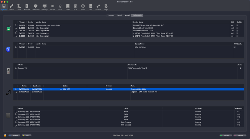Click the padlock icon at bottom left
Screen dimensions: 250x139
[5, 135]
